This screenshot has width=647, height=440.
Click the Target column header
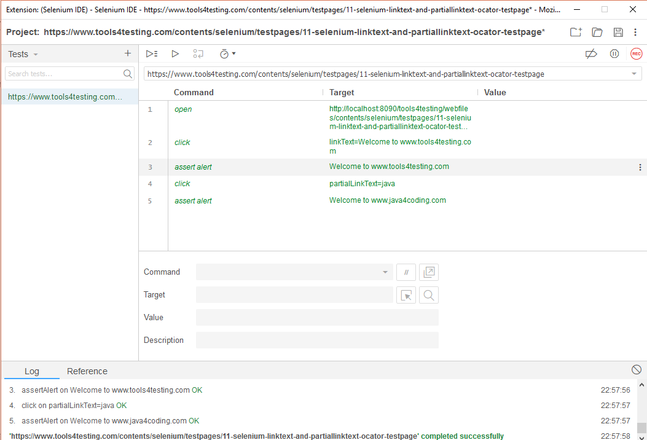(342, 92)
